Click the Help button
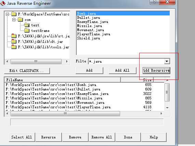 [x=154, y=137]
